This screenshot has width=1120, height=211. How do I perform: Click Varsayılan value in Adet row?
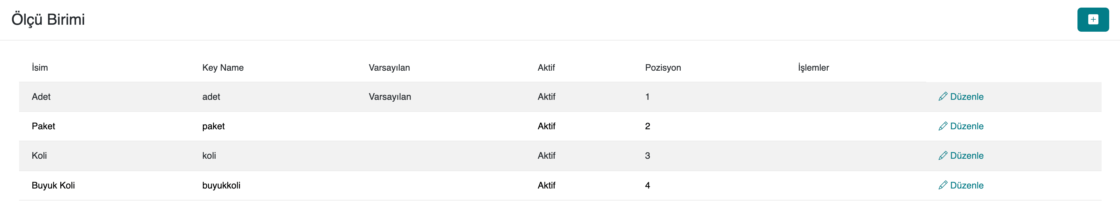pyautogui.click(x=390, y=97)
